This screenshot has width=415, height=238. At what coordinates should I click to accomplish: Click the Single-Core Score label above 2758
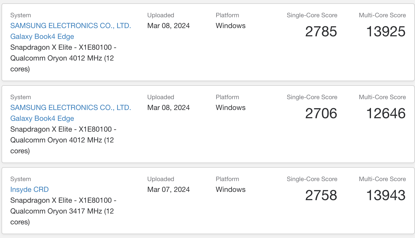[312, 179]
